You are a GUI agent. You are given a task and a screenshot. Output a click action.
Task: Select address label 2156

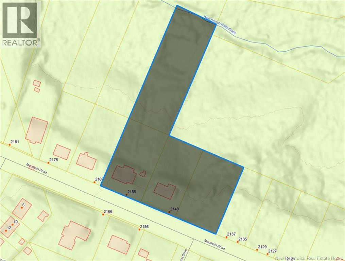coord(144,227)
